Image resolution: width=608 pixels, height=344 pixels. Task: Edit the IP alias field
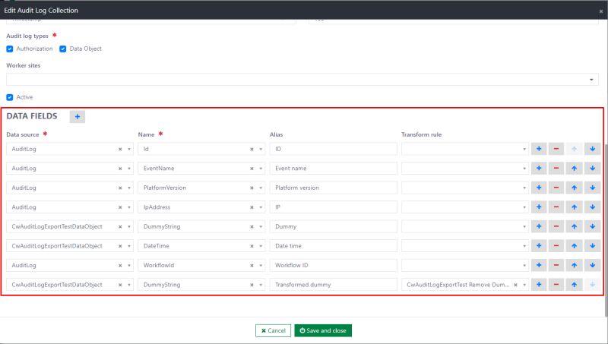coord(333,207)
